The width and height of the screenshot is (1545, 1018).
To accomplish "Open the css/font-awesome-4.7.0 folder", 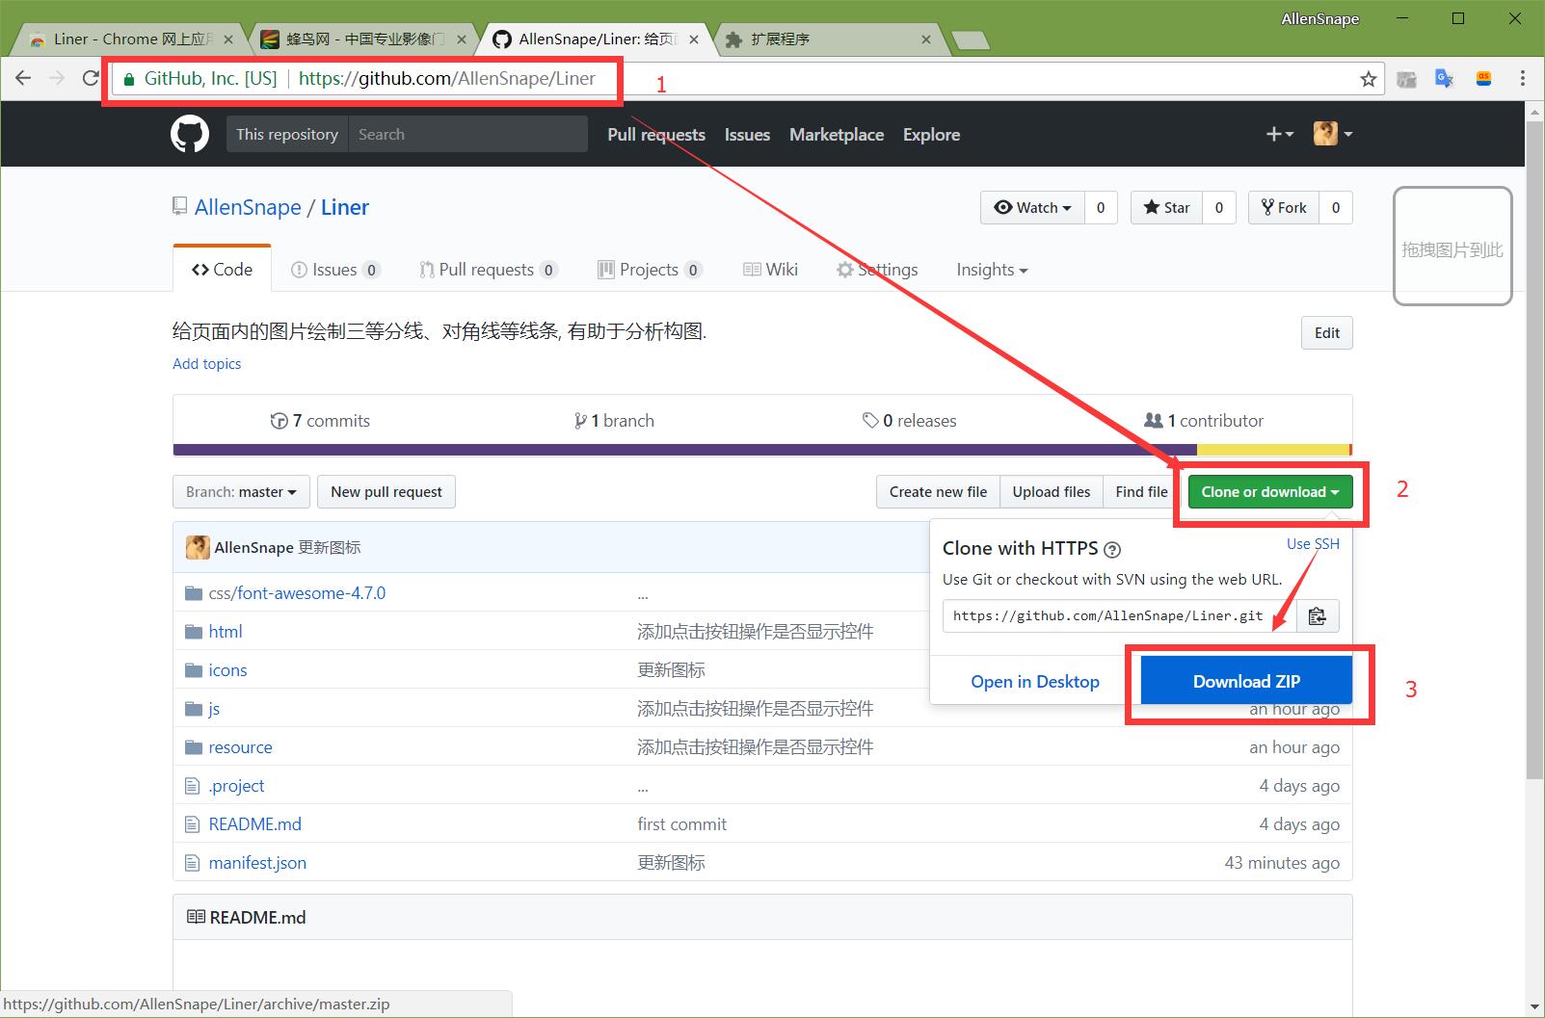I will 297,593.
